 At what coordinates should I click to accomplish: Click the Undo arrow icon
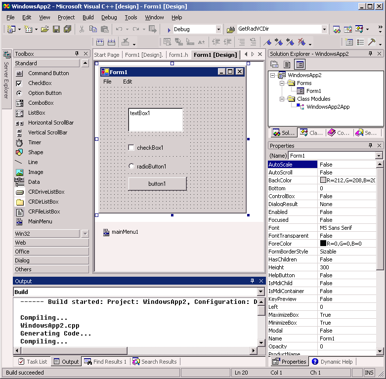(x=119, y=29)
